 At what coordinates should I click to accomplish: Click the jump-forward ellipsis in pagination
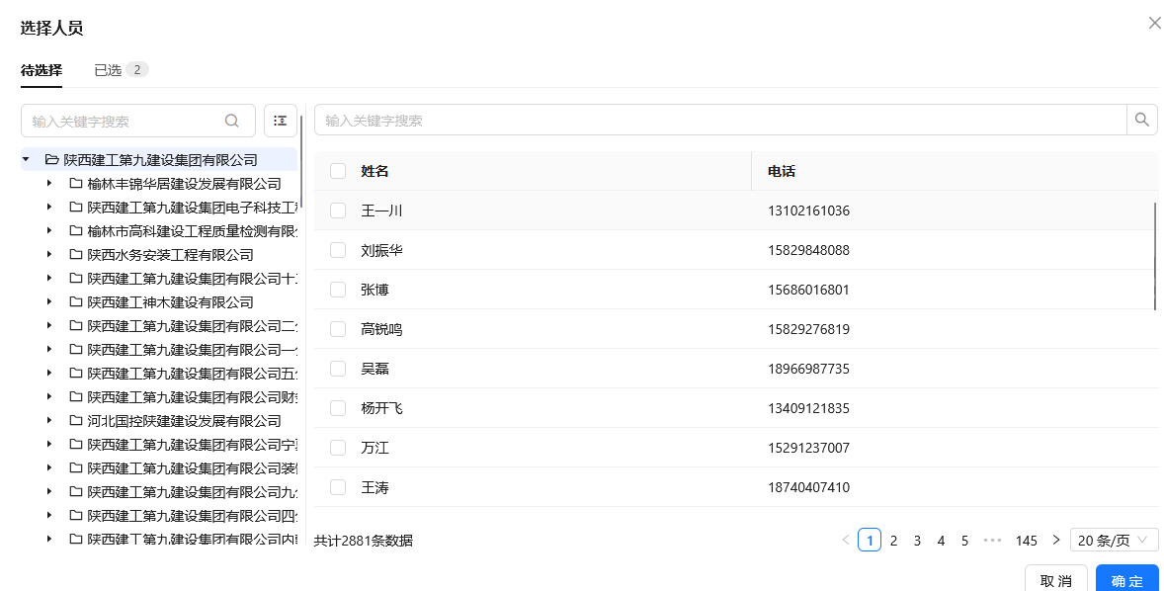tap(992, 540)
